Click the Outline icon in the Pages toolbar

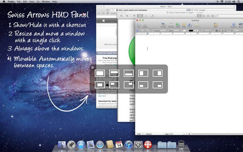point(145,25)
